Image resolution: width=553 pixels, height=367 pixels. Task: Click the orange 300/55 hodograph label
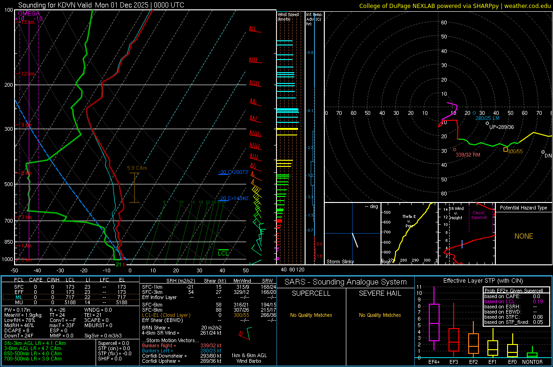(515, 151)
